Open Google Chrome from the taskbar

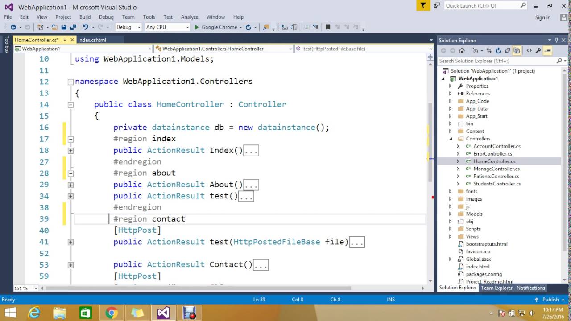point(112,313)
